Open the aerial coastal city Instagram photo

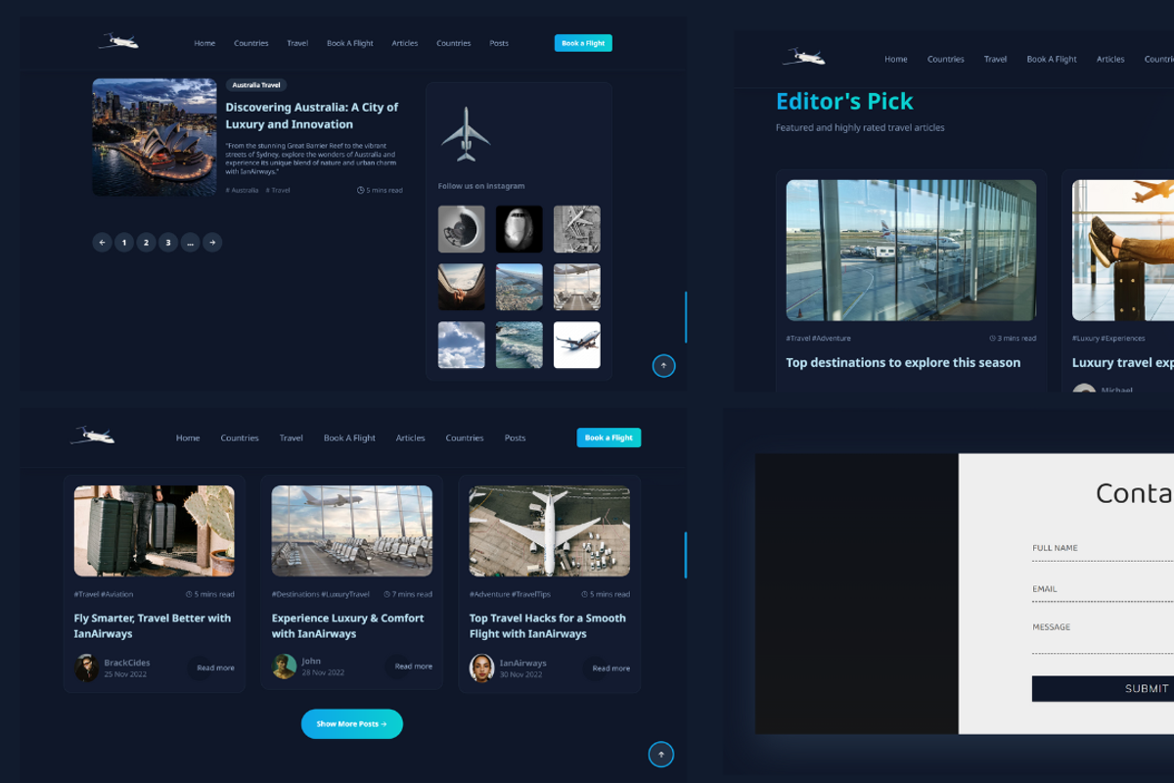tap(519, 287)
